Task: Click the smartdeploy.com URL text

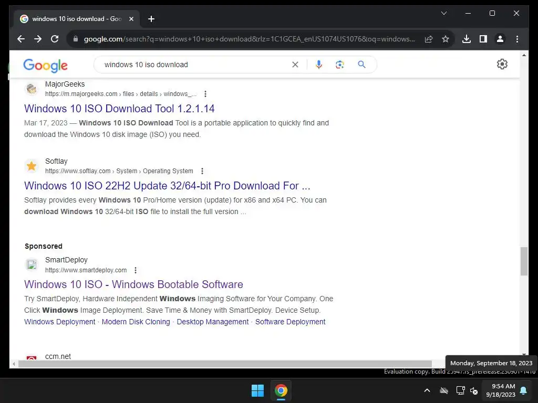Action: (86, 270)
